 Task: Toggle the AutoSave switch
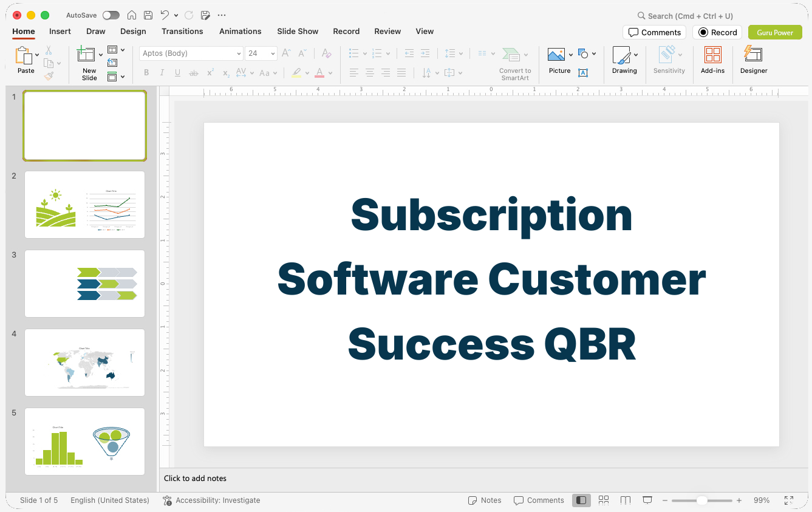[x=111, y=15]
